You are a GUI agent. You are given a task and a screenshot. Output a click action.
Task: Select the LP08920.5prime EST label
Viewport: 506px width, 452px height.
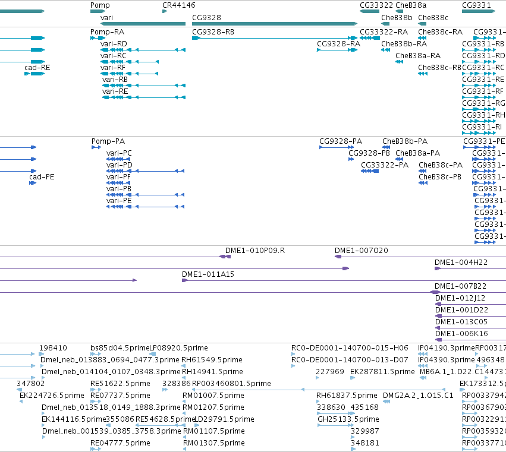(179, 348)
